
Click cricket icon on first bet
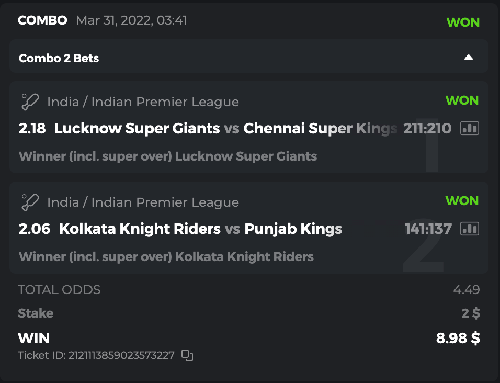pyautogui.click(x=29, y=102)
